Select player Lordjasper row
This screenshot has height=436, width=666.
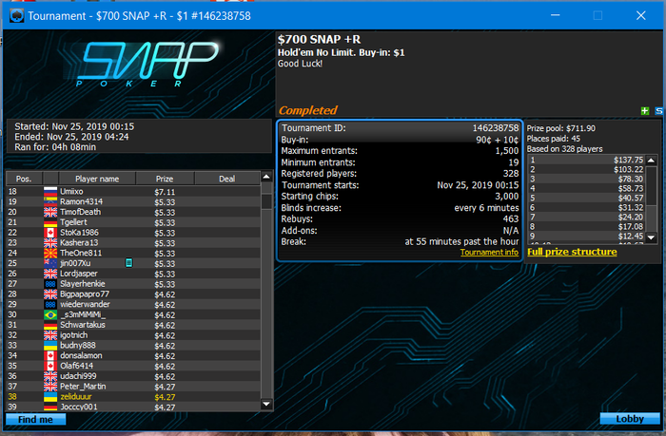point(133,274)
